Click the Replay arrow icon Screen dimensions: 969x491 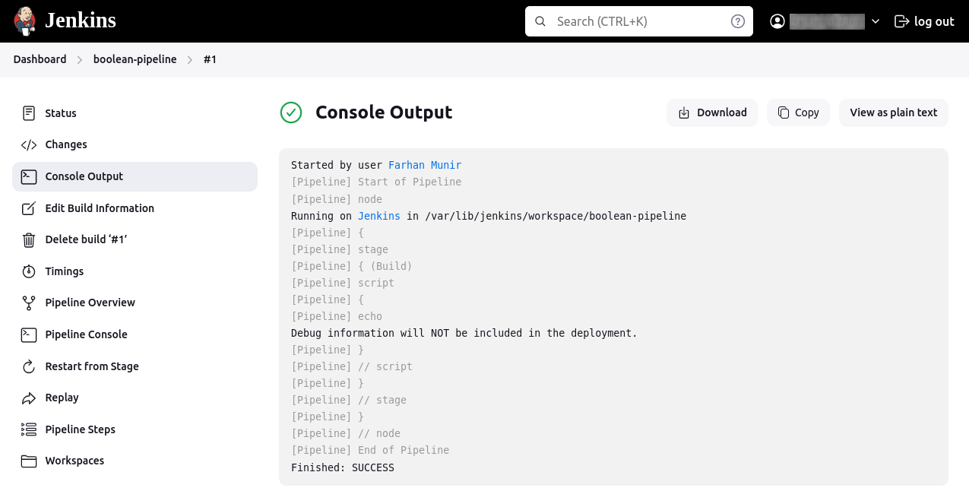[29, 398]
